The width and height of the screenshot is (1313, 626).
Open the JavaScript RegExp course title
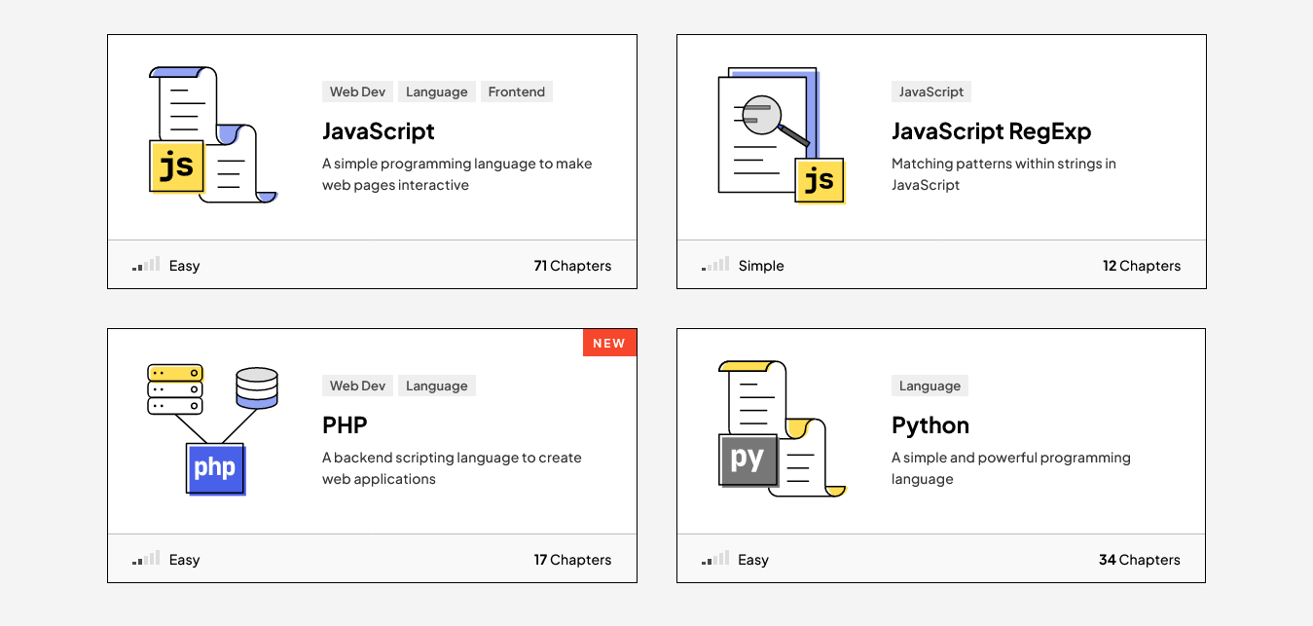991,131
